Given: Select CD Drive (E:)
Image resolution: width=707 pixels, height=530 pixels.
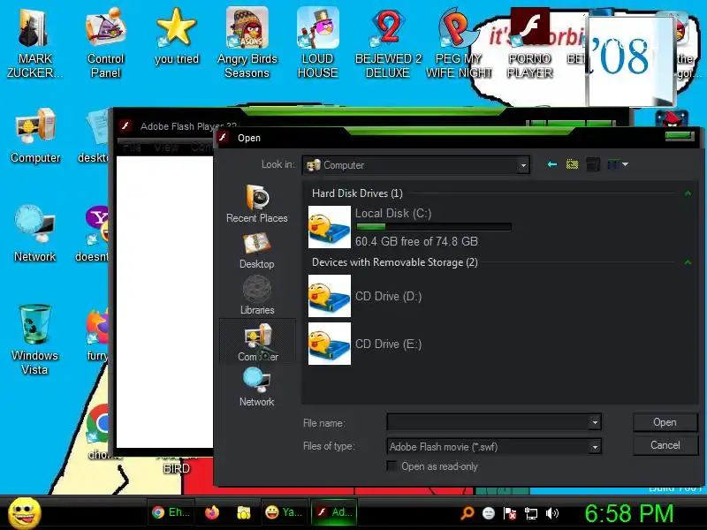Looking at the screenshot, I should (365, 344).
